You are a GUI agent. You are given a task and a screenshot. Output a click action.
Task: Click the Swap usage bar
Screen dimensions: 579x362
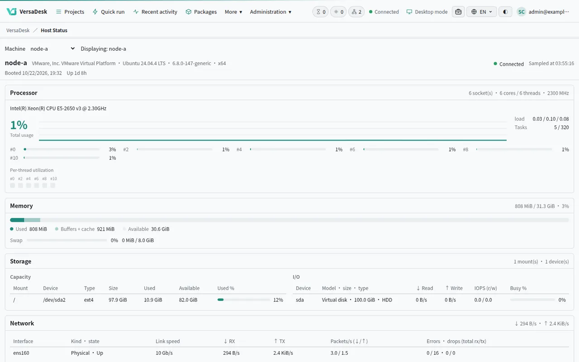coord(67,240)
